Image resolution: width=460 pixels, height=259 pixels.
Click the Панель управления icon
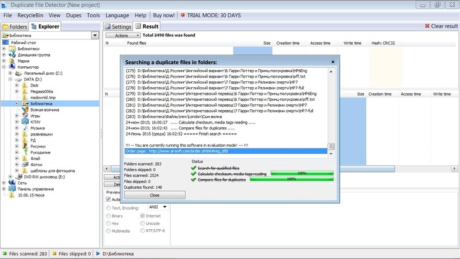(12, 189)
